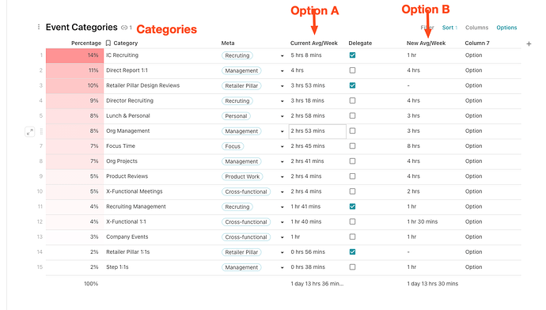
Task: Expand the Org Management row with the arrows icon
Action: click(30, 131)
